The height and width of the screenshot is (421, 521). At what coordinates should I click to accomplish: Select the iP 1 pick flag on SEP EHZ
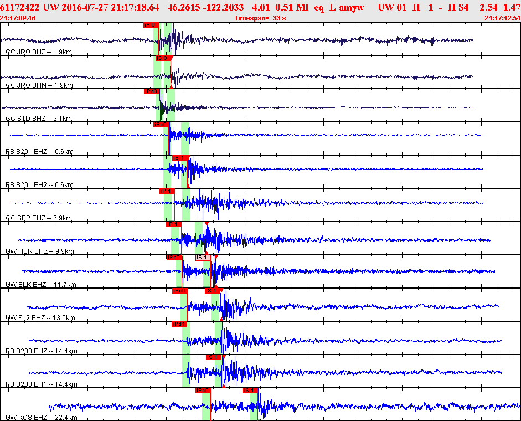[x=167, y=191]
